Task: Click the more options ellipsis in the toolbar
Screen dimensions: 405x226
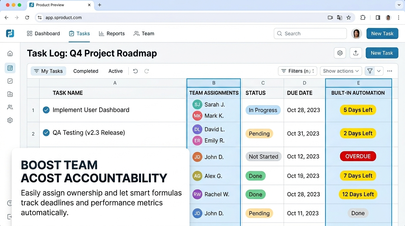Action: [390, 71]
